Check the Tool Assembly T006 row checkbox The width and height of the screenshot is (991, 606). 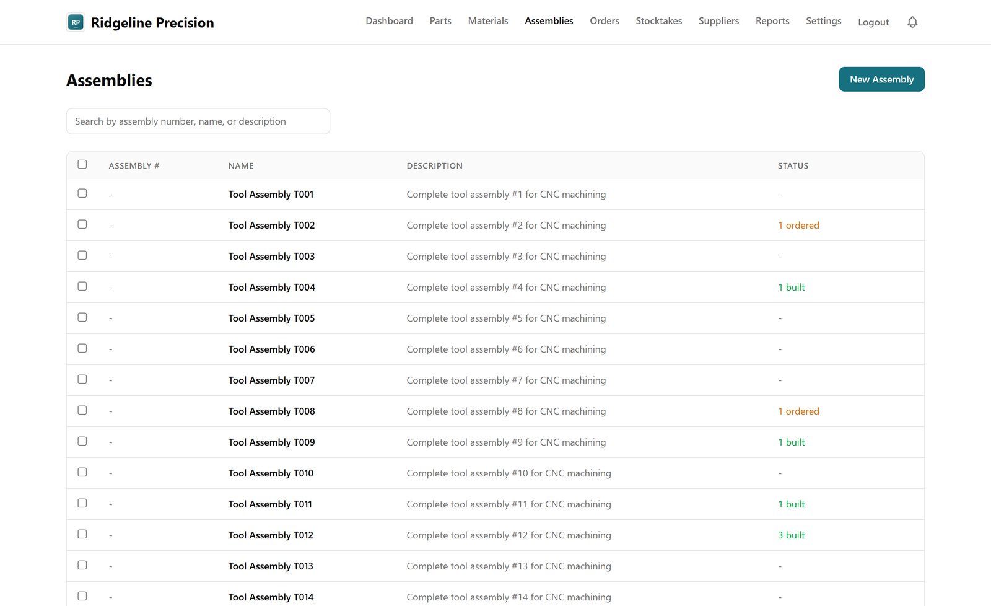coord(82,348)
